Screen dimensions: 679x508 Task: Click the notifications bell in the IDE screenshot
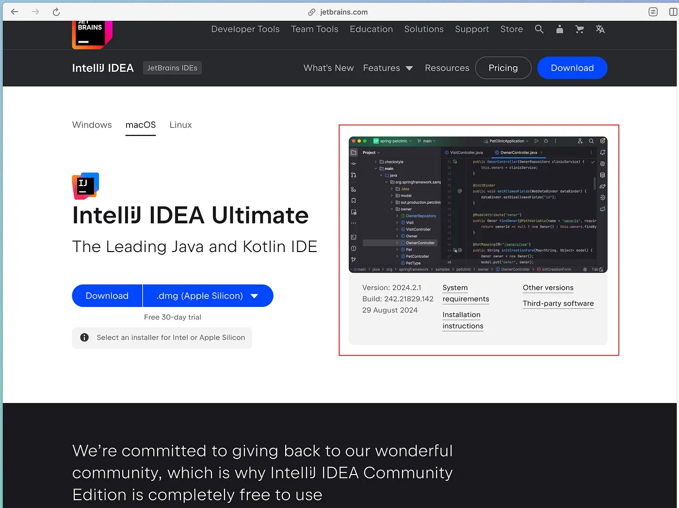[x=602, y=152]
